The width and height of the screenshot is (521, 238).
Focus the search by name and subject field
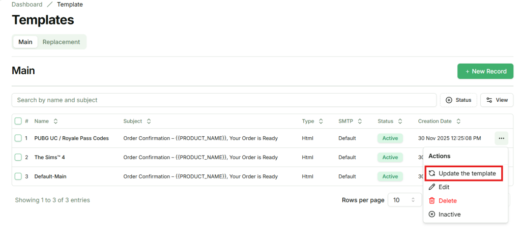(x=224, y=100)
